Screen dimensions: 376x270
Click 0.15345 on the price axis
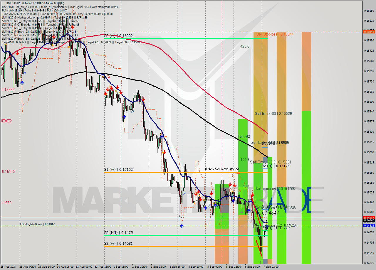coord(369,142)
